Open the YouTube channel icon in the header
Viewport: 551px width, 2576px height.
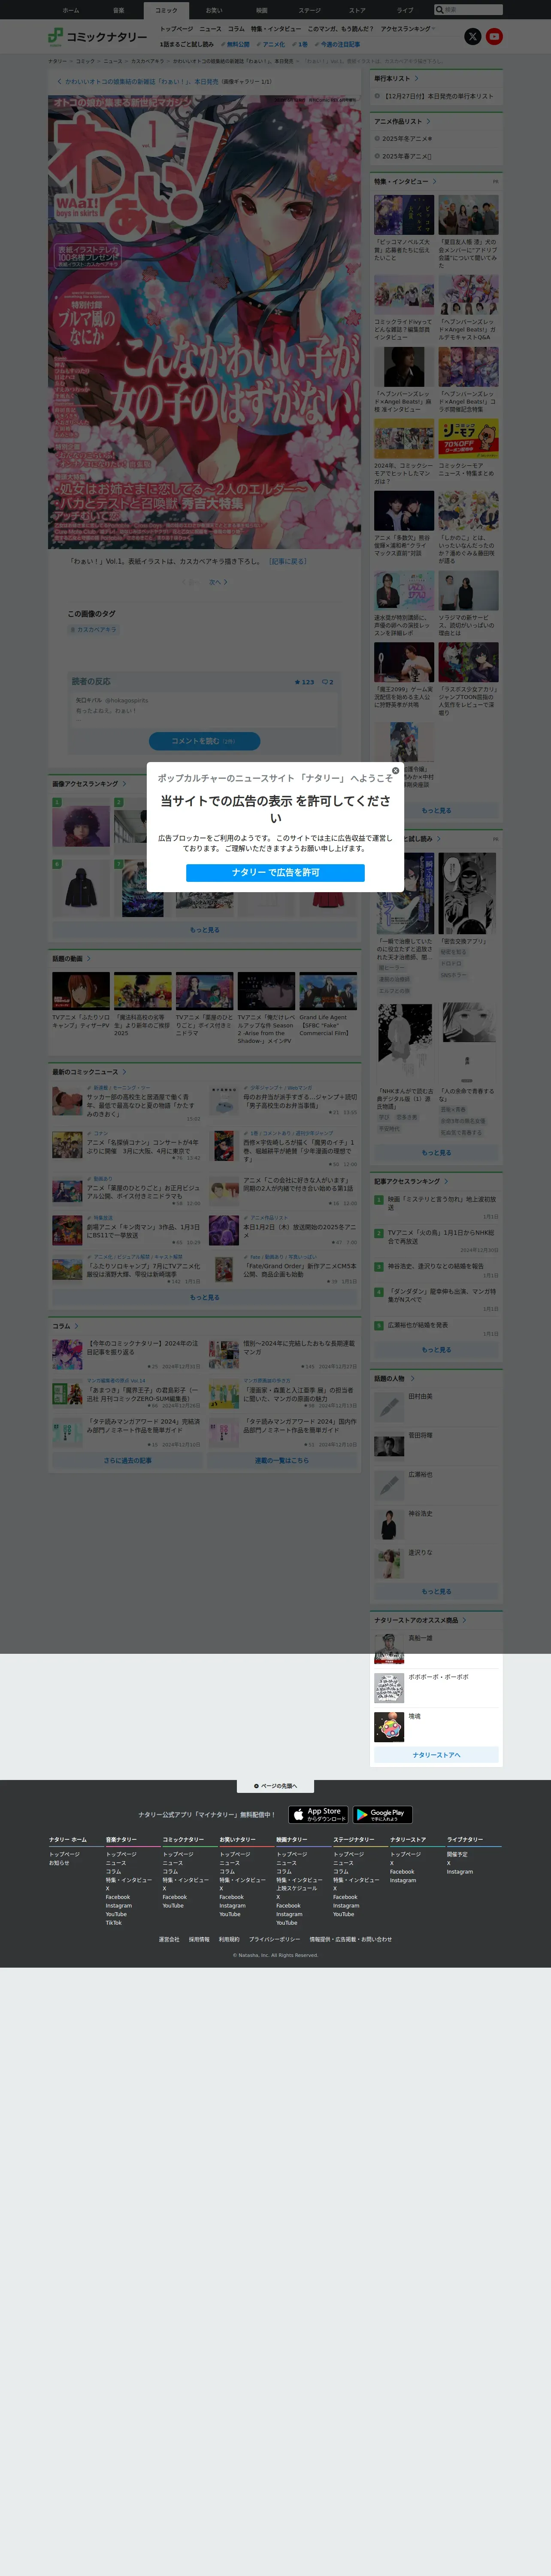pyautogui.click(x=494, y=37)
